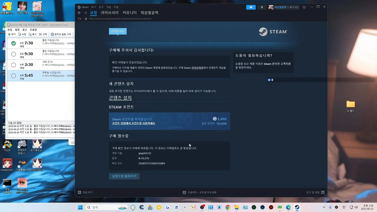Enable the 2:30 alarm toggle
The height and width of the screenshot is (212, 377).
(x=14, y=65)
